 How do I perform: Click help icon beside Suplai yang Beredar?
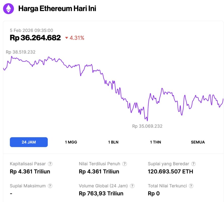(x=193, y=164)
